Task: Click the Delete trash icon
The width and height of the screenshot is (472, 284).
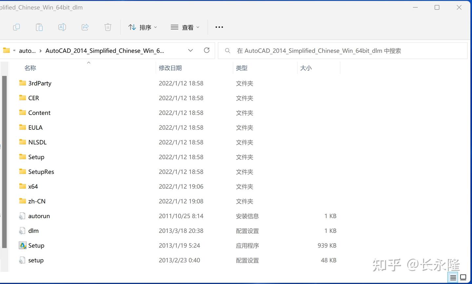Action: click(x=108, y=27)
